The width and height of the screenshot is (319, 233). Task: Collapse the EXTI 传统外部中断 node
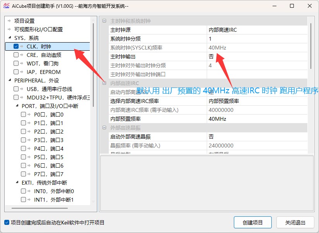(17, 182)
